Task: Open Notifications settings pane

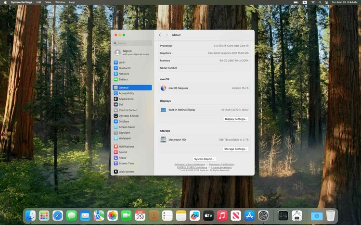Action: click(x=132, y=147)
